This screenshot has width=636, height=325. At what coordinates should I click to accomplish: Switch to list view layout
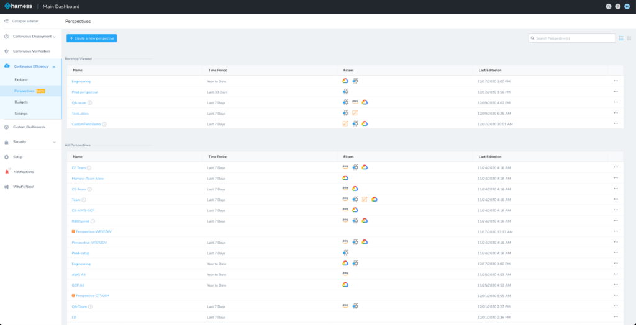621,38
